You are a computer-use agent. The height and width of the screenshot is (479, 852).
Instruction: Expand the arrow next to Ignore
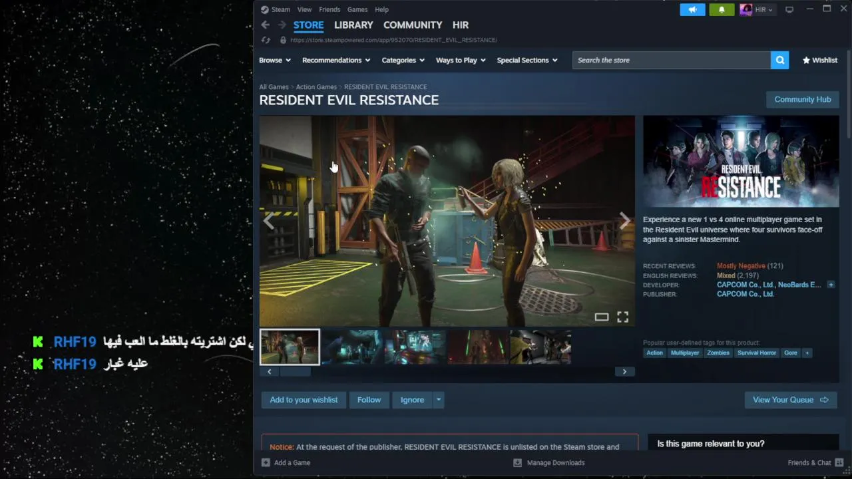tap(438, 400)
